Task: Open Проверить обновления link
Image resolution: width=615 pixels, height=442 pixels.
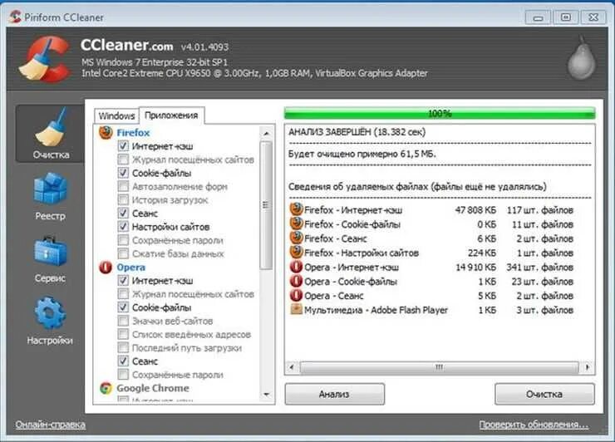Action: click(x=534, y=425)
